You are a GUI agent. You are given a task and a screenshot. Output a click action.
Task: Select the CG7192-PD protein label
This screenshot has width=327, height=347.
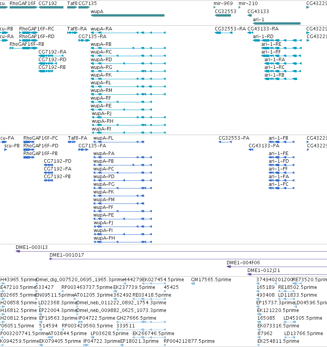click(x=58, y=161)
